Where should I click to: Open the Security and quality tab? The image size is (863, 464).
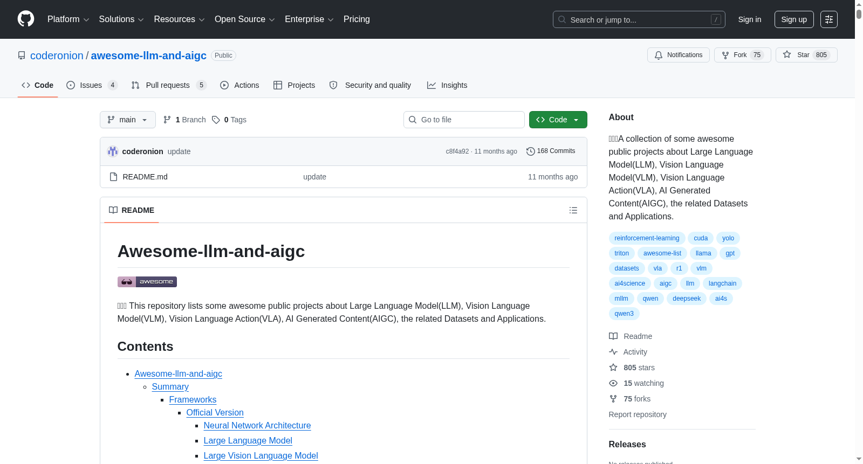coord(370,85)
